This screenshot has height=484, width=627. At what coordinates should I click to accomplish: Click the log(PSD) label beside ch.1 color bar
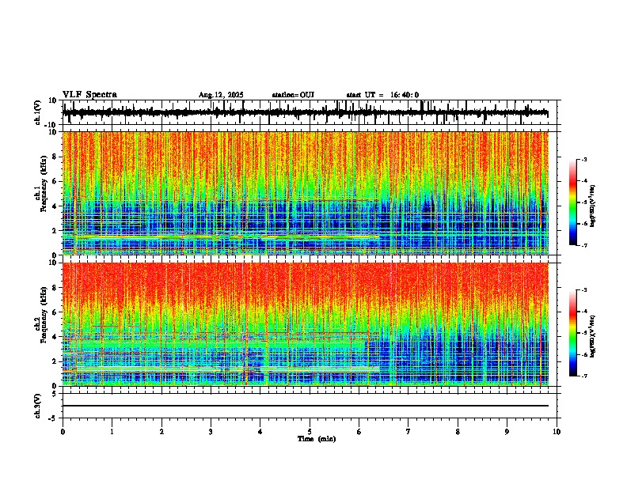pyautogui.click(x=593, y=206)
